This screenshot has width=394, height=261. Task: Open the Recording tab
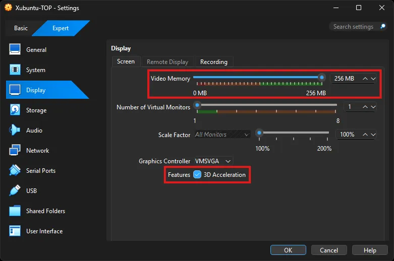pos(214,62)
